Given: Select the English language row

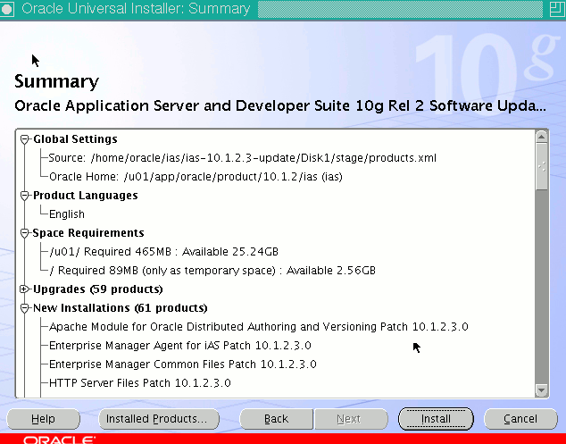Looking at the screenshot, I should point(66,214).
